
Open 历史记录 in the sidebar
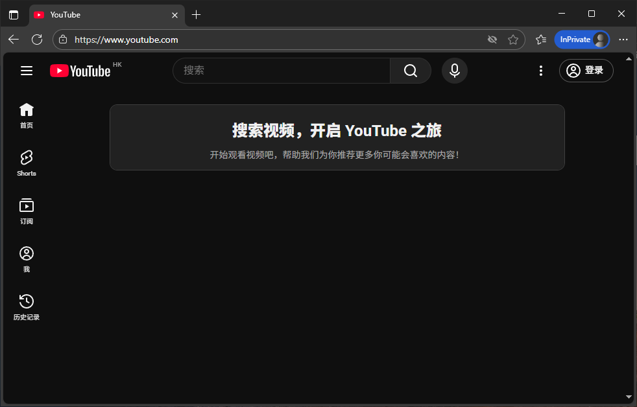pos(26,307)
